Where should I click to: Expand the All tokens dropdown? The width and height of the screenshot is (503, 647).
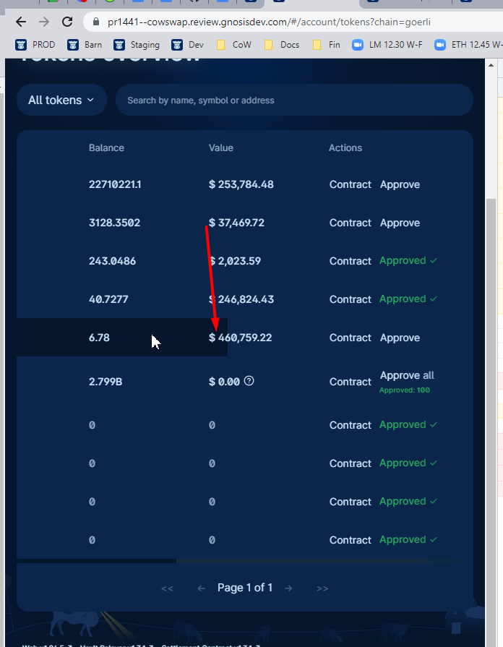[61, 100]
